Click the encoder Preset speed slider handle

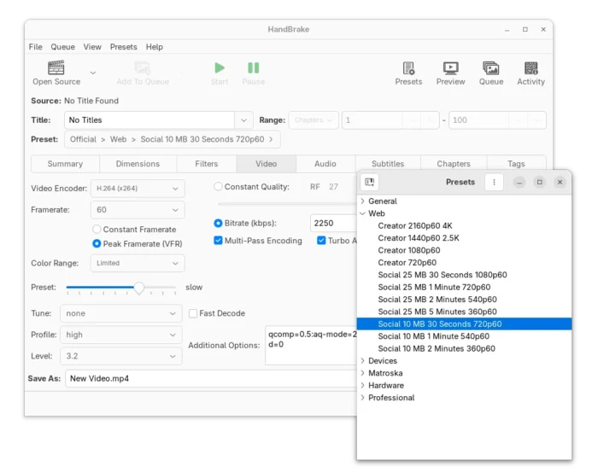138,288
